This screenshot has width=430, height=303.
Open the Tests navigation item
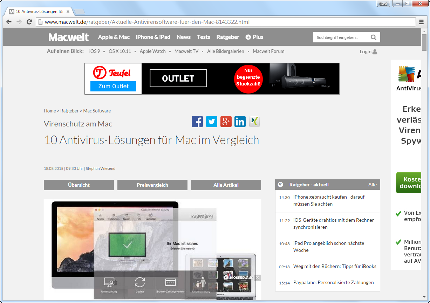(x=203, y=37)
